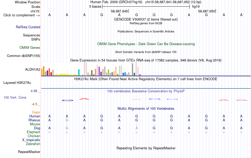
Task: Click the 4.88 PhyloP upper scale value
Action: point(34,91)
